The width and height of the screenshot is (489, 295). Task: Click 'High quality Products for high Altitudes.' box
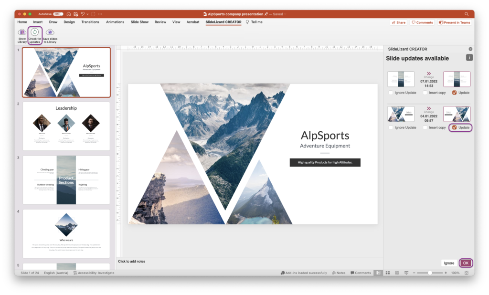(325, 162)
